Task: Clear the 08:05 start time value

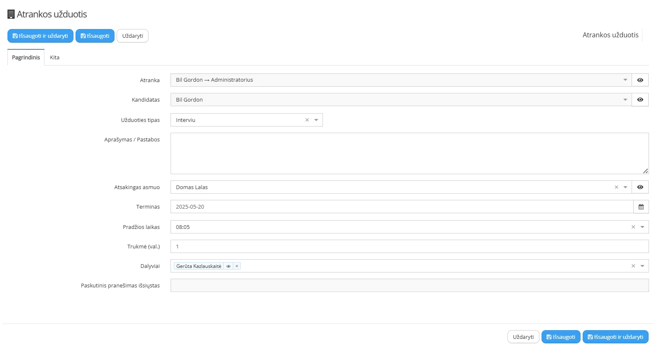Action: point(633,227)
